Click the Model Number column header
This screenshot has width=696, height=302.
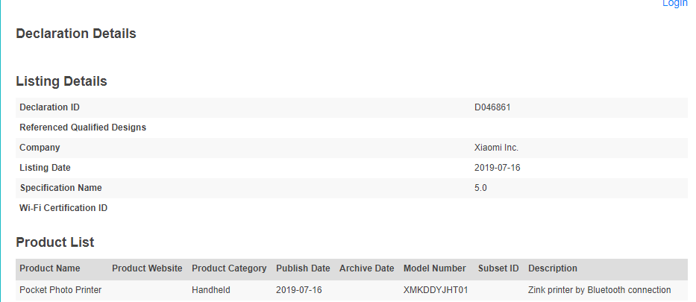435,268
